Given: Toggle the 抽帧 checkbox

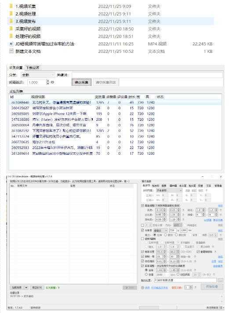Looking at the screenshot, I should point(142,257).
